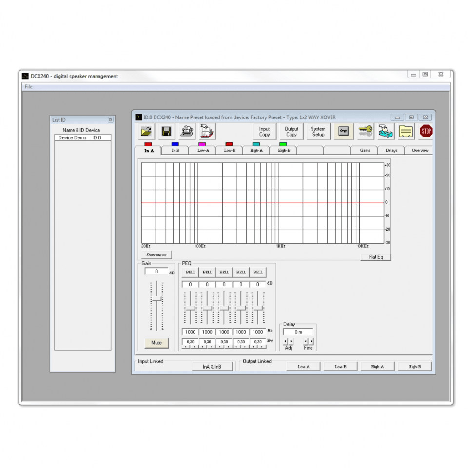Click the red marker above Low-B tab
This screenshot has width=468, height=468.
click(229, 144)
